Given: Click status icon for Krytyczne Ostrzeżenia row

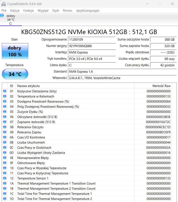Looking at the screenshot, I should point(5,91).
